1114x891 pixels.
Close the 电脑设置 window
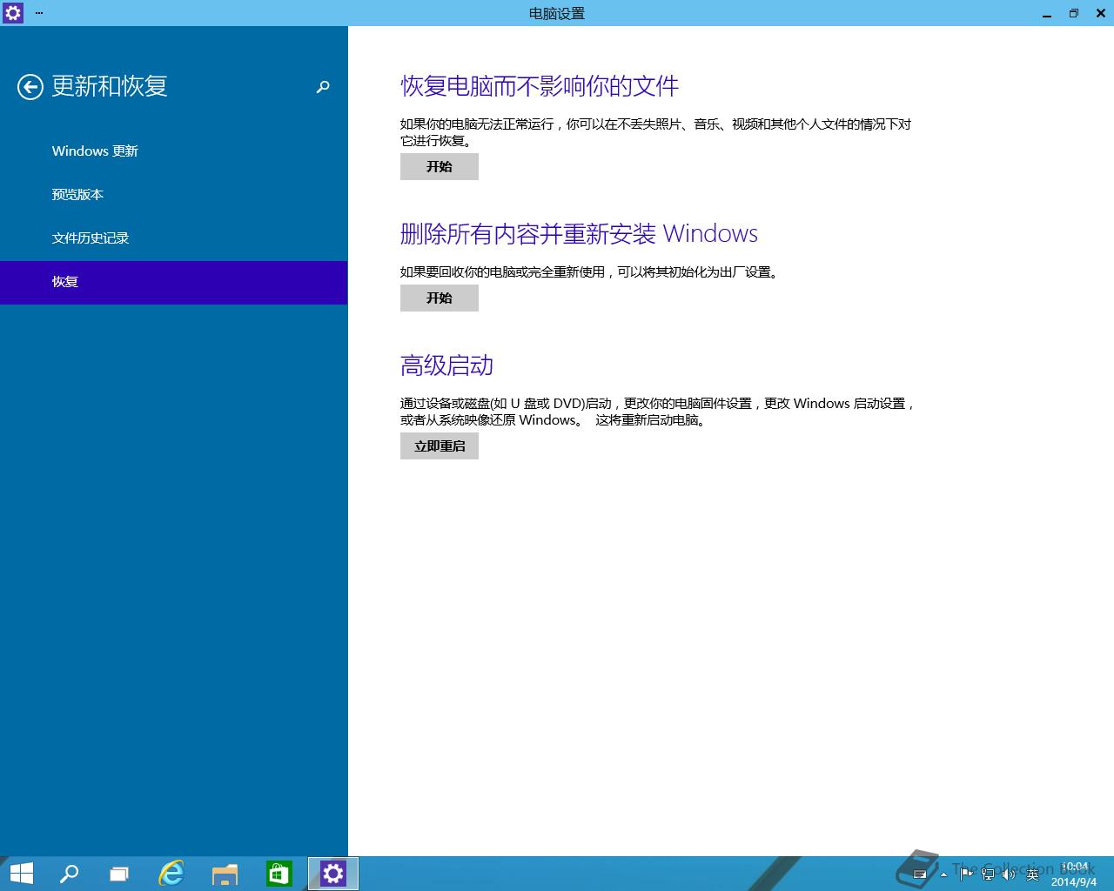pyautogui.click(x=1100, y=13)
